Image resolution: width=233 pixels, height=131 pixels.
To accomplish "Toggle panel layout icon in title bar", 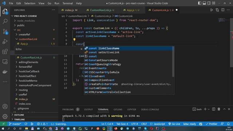I will tap(204, 3).
